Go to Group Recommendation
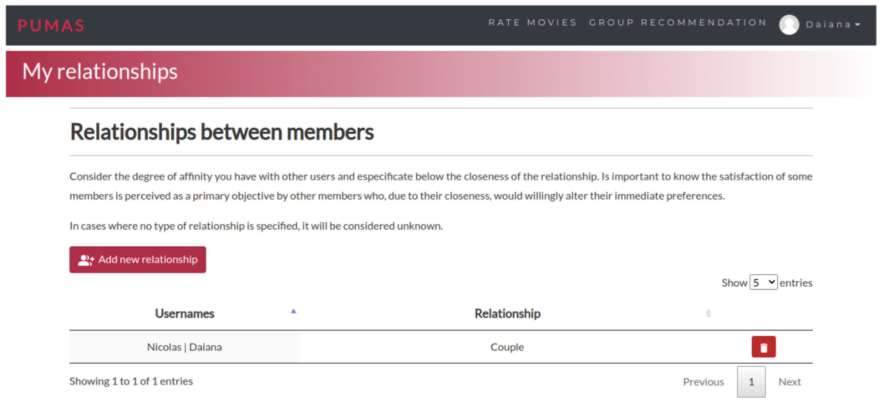 pos(678,22)
